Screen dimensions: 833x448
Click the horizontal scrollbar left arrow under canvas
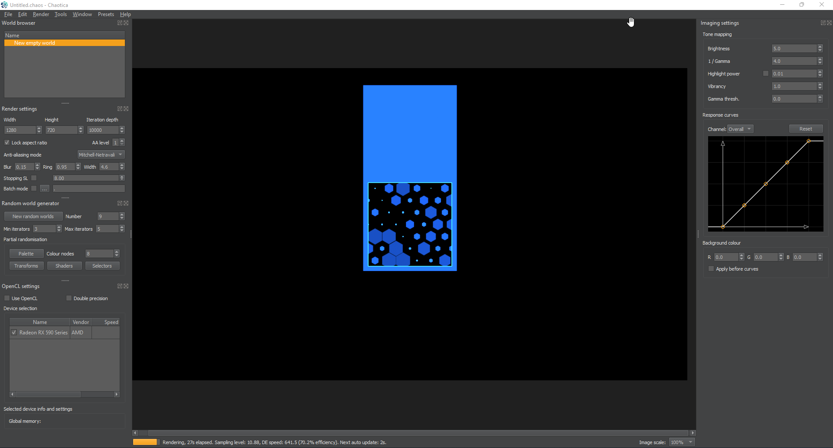[135, 433]
